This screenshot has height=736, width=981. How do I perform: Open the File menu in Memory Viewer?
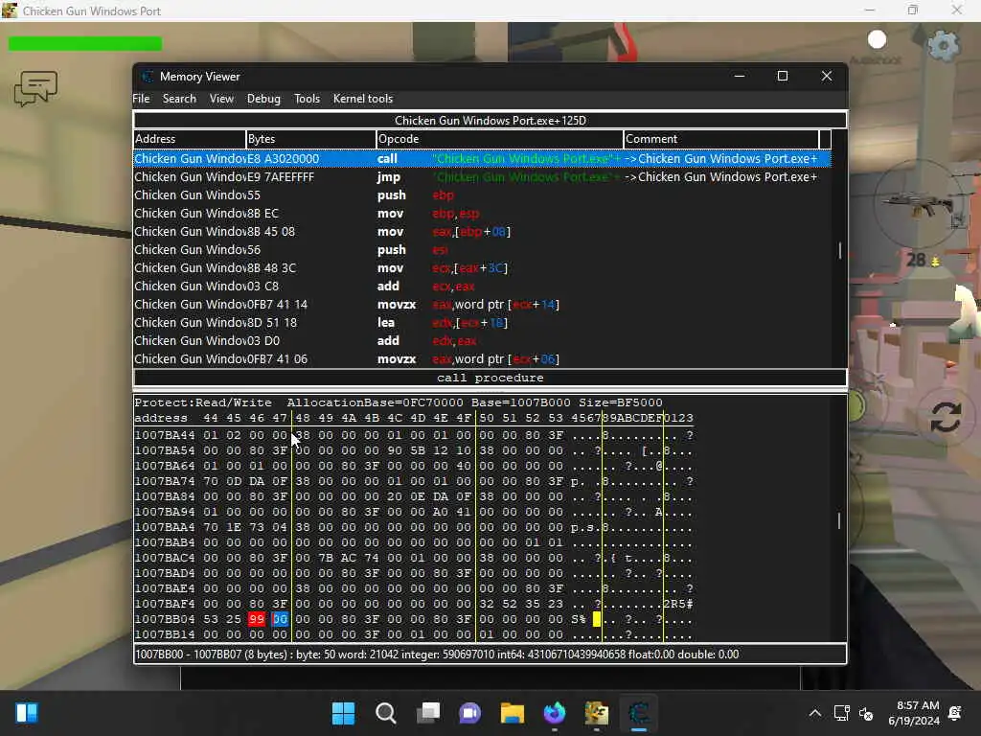pyautogui.click(x=141, y=99)
